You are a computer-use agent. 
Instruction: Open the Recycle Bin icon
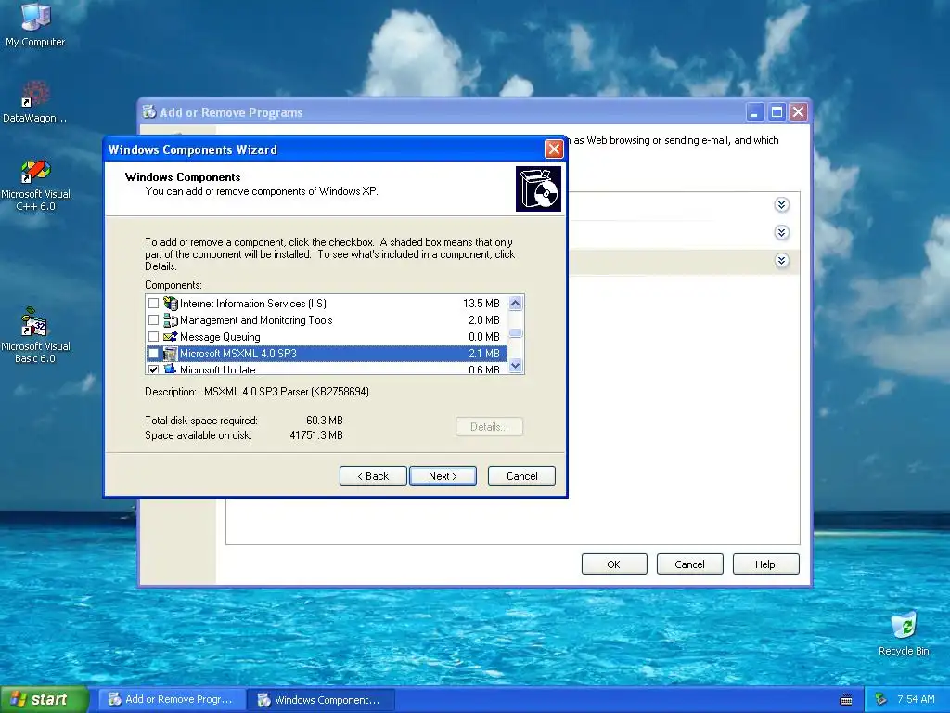pyautogui.click(x=904, y=633)
